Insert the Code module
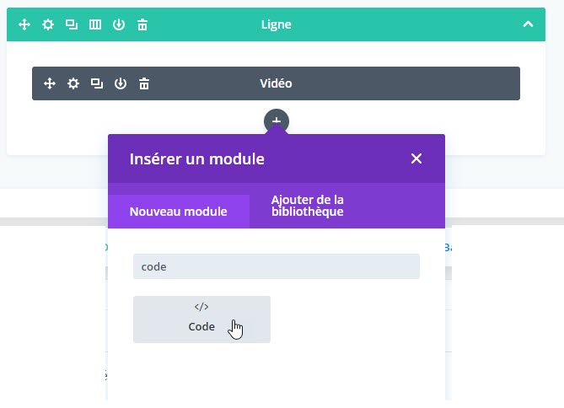This screenshot has height=408, width=564. [x=201, y=319]
